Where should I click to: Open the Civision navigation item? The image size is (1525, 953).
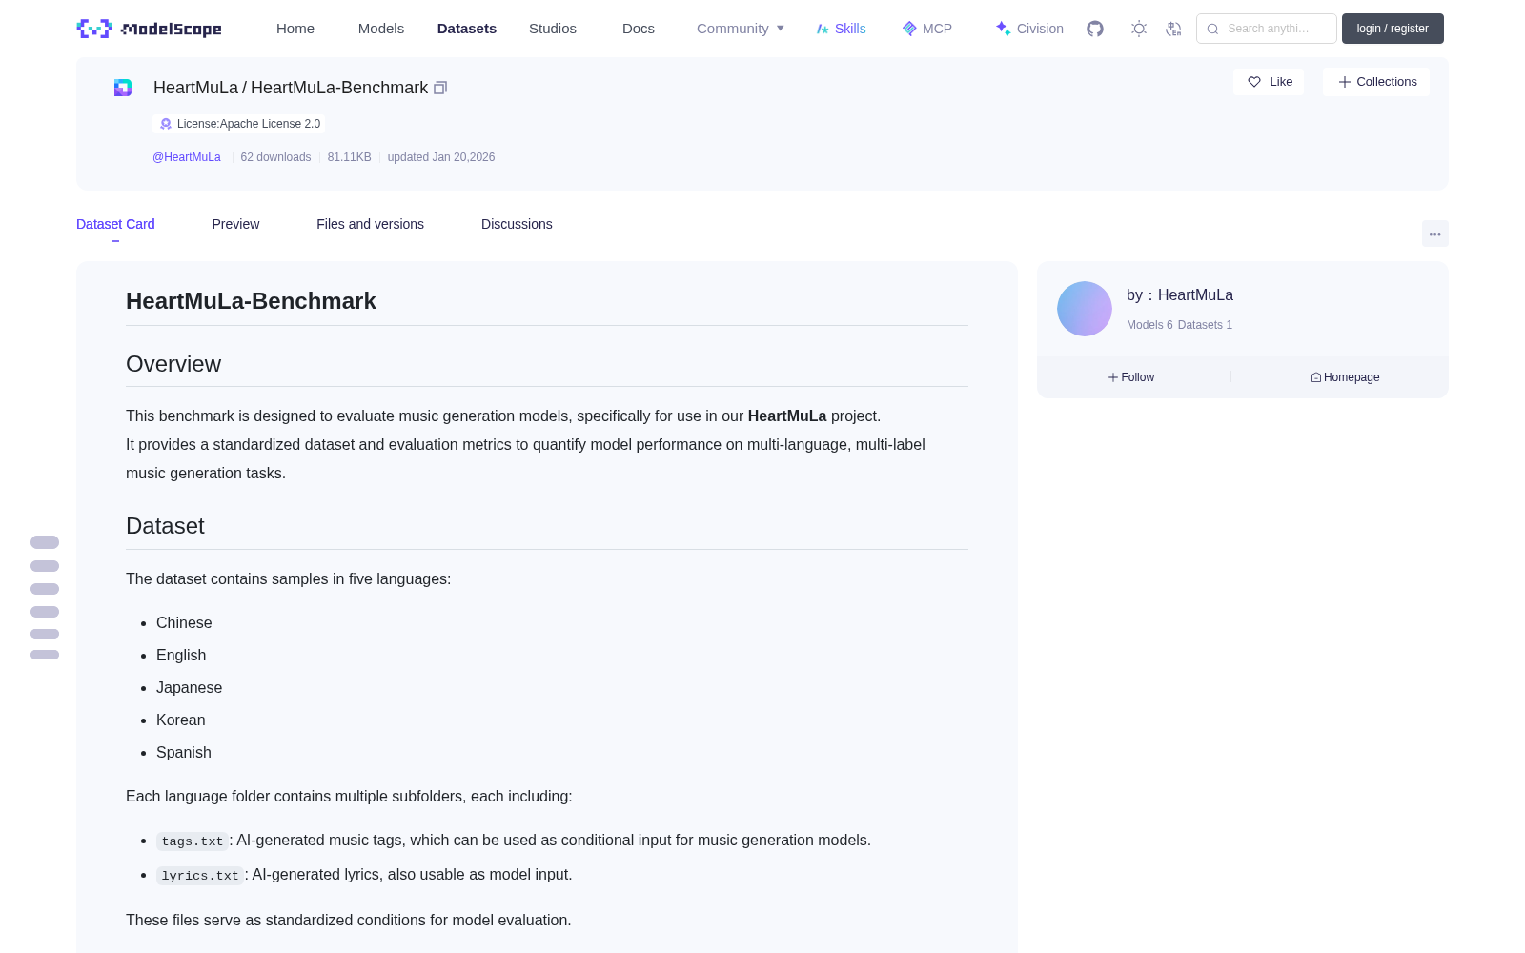pyautogui.click(x=1029, y=29)
